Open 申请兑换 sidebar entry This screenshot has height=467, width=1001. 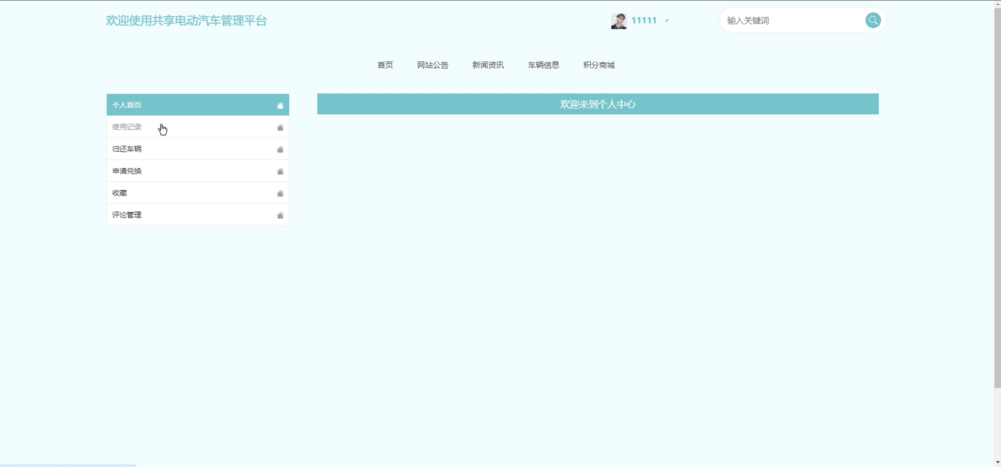[x=127, y=171]
